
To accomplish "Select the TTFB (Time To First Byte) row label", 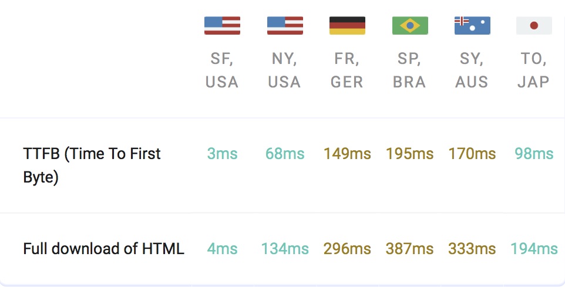I will [92, 166].
